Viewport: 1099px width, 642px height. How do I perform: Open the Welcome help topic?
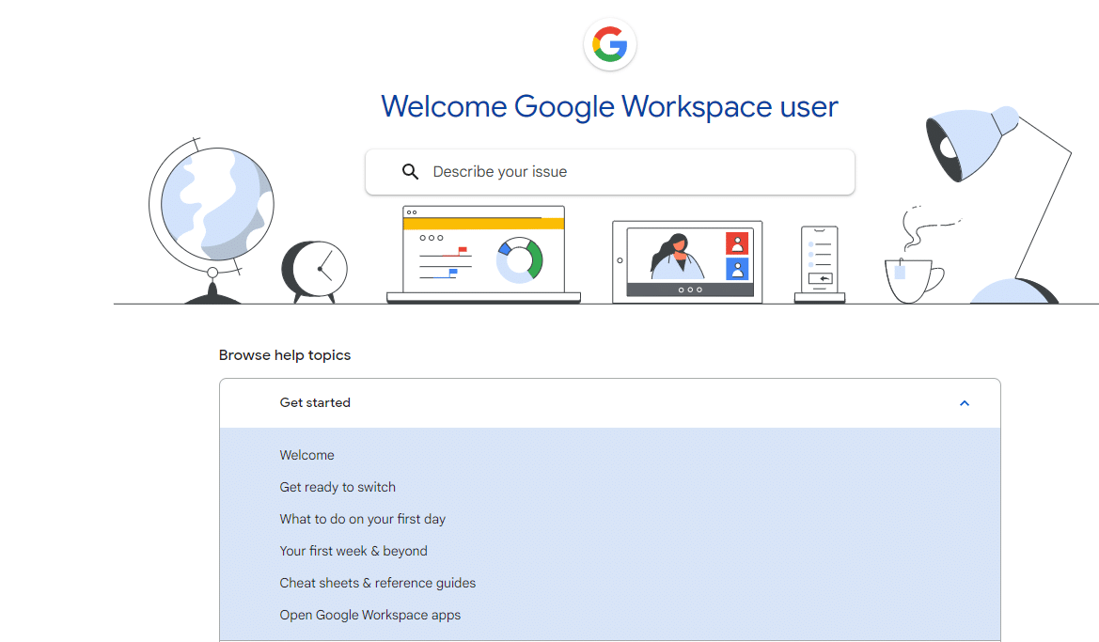click(307, 455)
